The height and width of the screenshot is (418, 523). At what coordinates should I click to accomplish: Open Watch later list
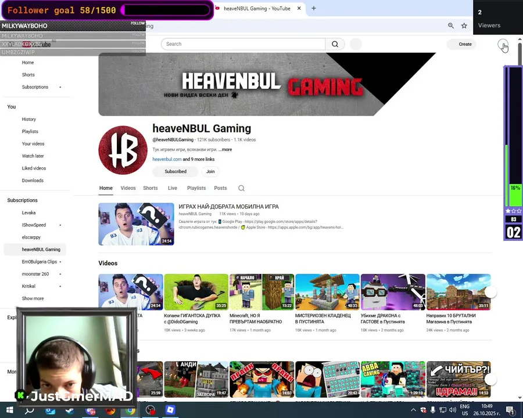tap(33, 156)
